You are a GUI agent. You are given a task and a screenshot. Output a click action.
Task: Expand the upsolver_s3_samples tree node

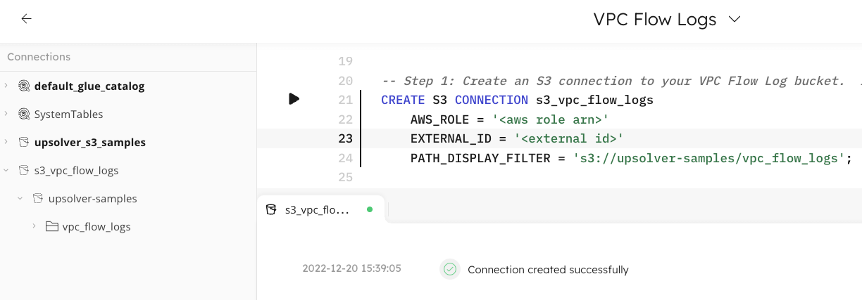pos(6,142)
